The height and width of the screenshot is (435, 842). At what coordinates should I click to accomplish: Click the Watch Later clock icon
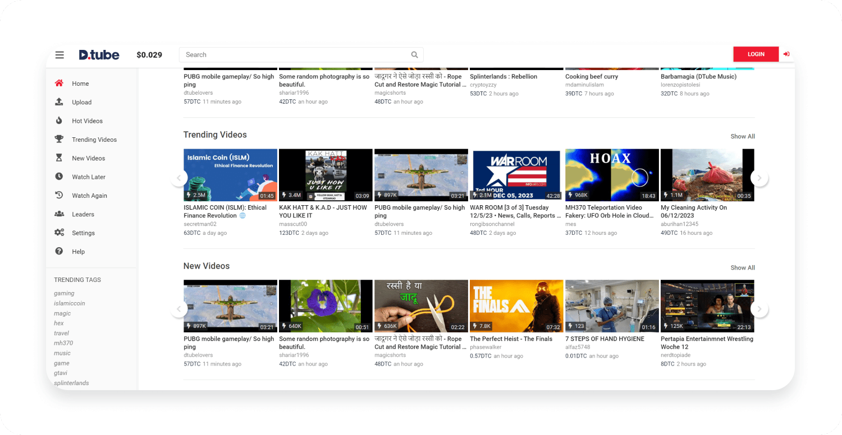click(x=59, y=177)
